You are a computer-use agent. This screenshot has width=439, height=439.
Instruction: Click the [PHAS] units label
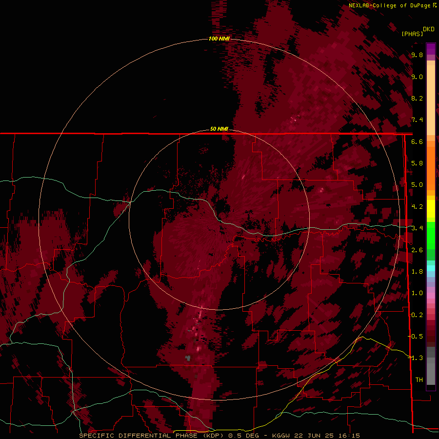point(412,34)
